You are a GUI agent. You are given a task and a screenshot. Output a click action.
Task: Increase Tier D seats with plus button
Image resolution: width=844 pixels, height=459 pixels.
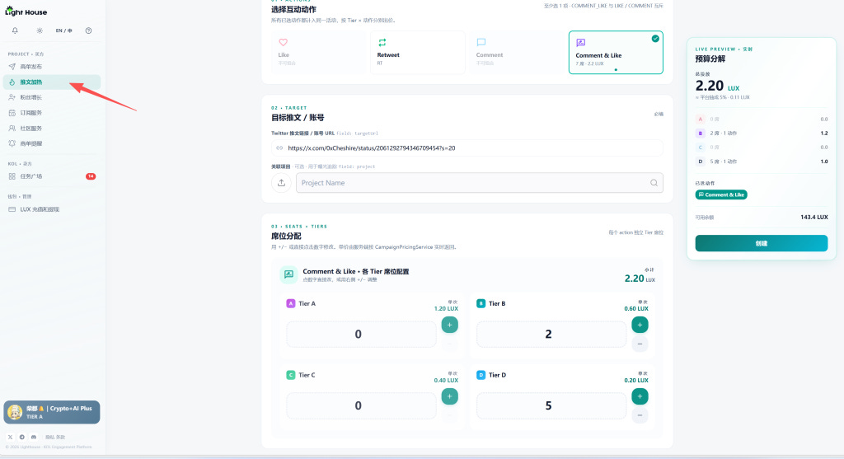tap(640, 396)
